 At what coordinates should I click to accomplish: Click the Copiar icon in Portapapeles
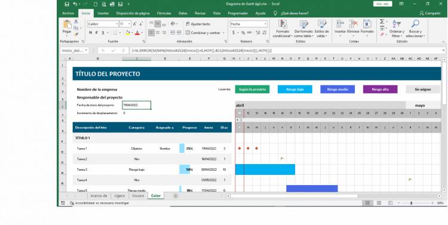coord(76,28)
